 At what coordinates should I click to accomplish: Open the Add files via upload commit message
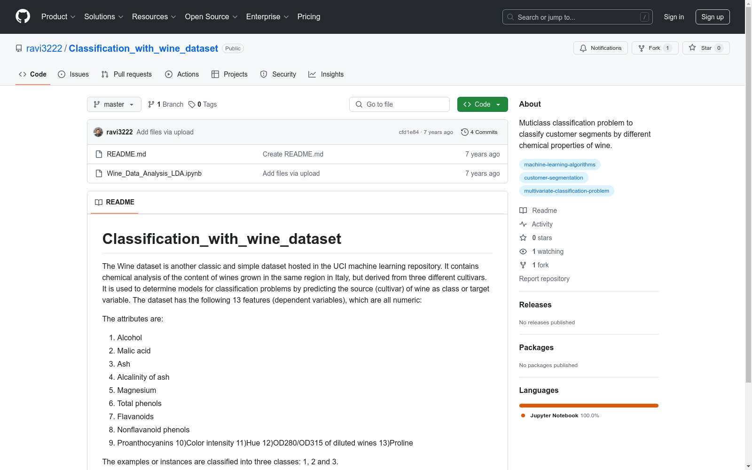tap(165, 132)
